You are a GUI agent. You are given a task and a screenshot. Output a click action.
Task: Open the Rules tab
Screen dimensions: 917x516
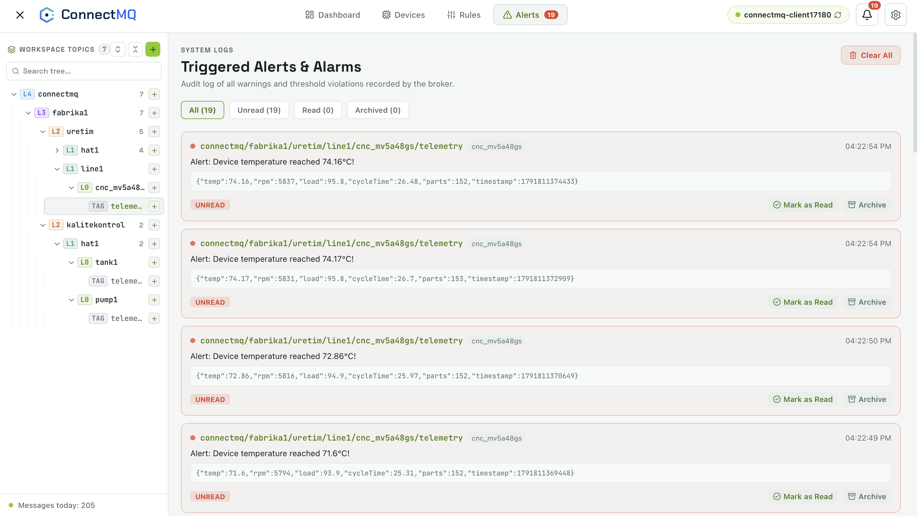click(x=464, y=15)
